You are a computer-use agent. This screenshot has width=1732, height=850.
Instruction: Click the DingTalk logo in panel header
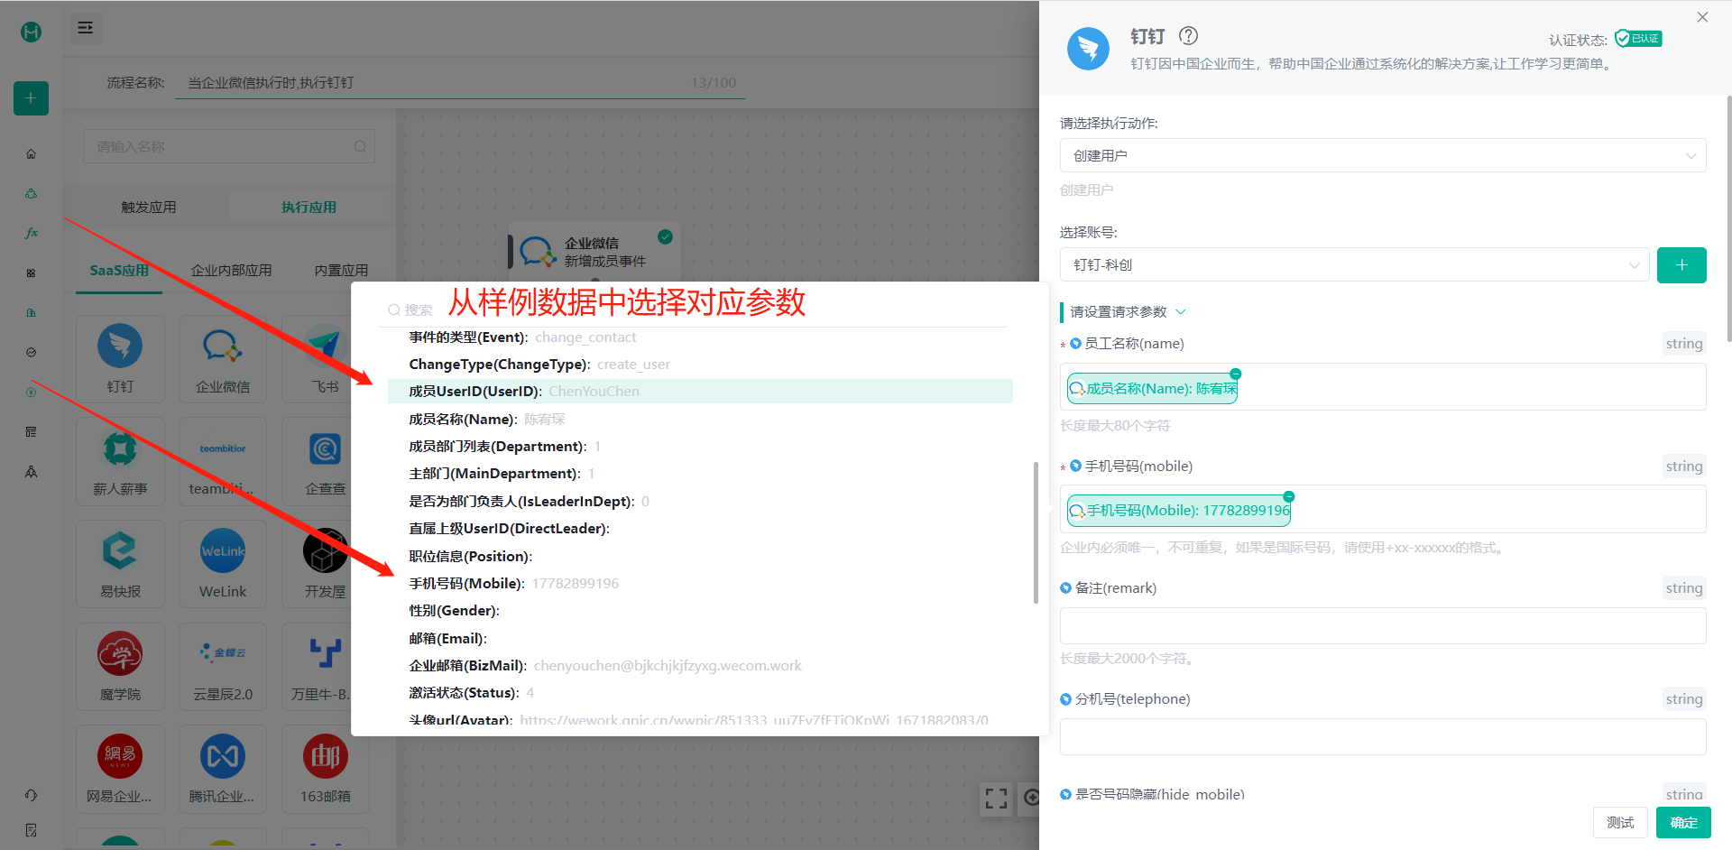tap(1088, 49)
